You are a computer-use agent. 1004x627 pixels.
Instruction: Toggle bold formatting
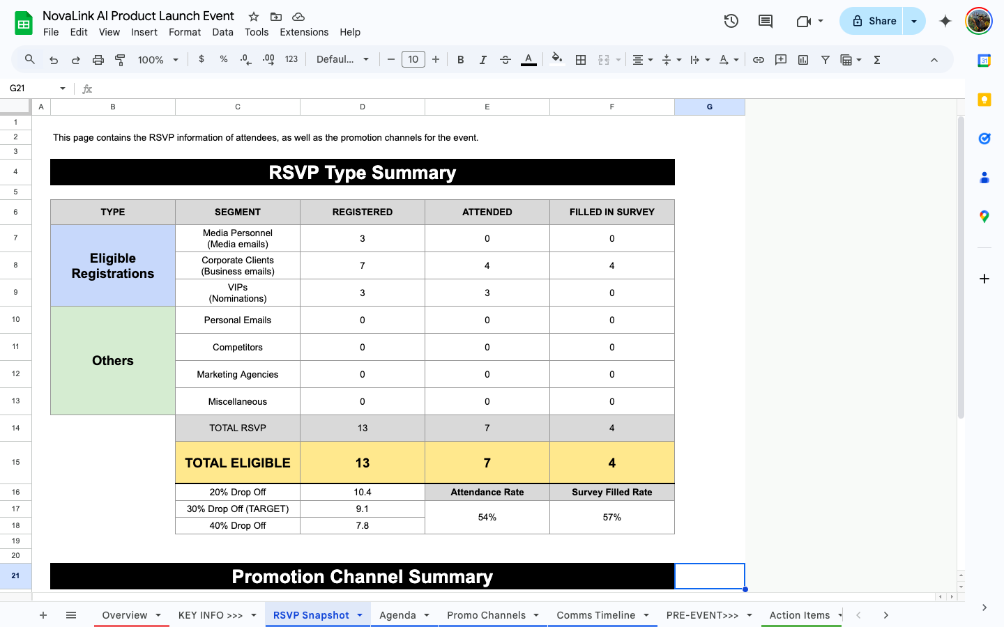(461, 60)
